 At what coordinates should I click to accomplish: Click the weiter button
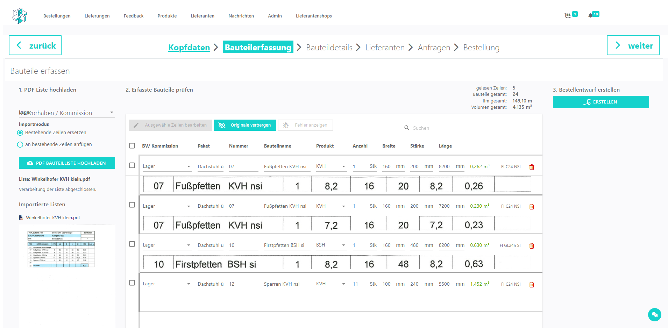(x=633, y=45)
